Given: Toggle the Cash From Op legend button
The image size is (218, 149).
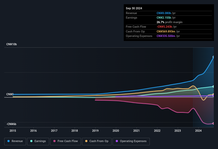Looking at the screenshot, I should coord(97,141).
